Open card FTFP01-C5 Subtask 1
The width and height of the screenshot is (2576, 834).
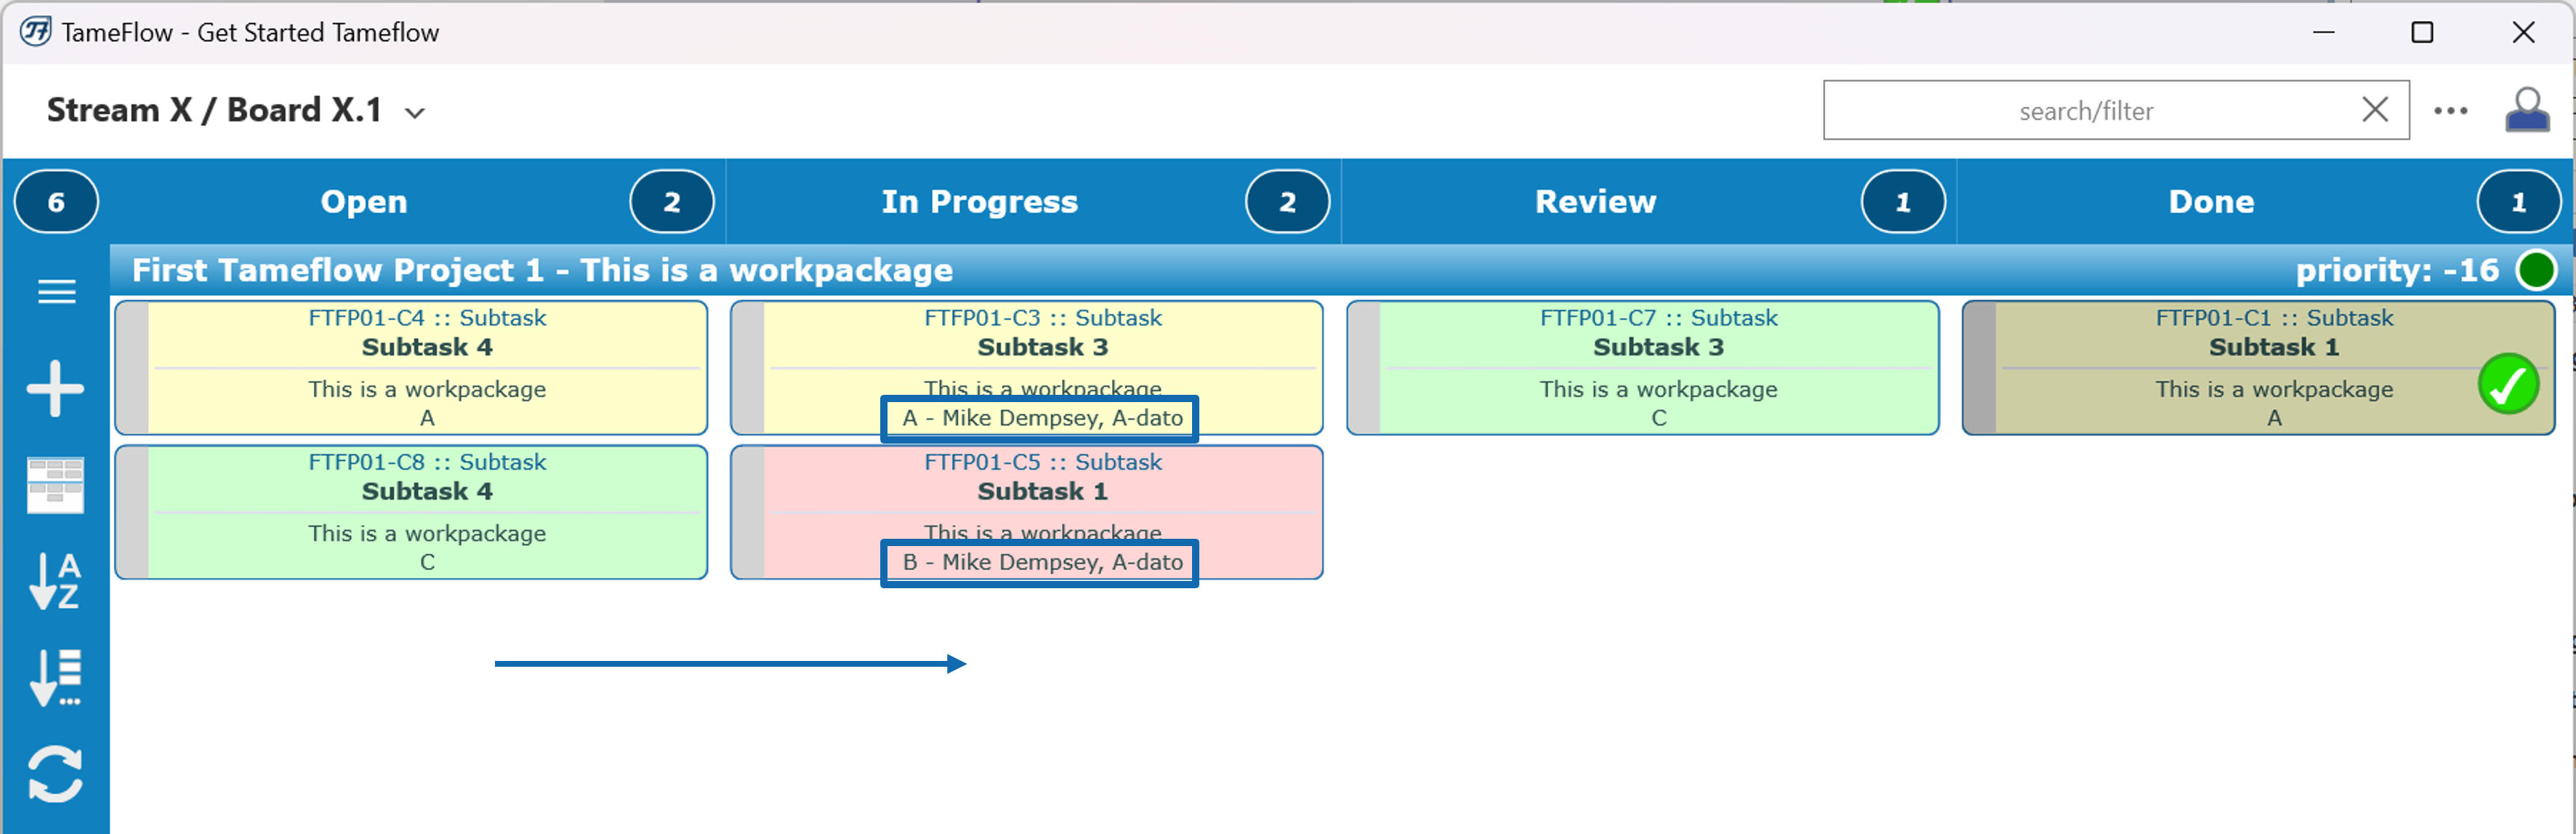(x=1027, y=512)
